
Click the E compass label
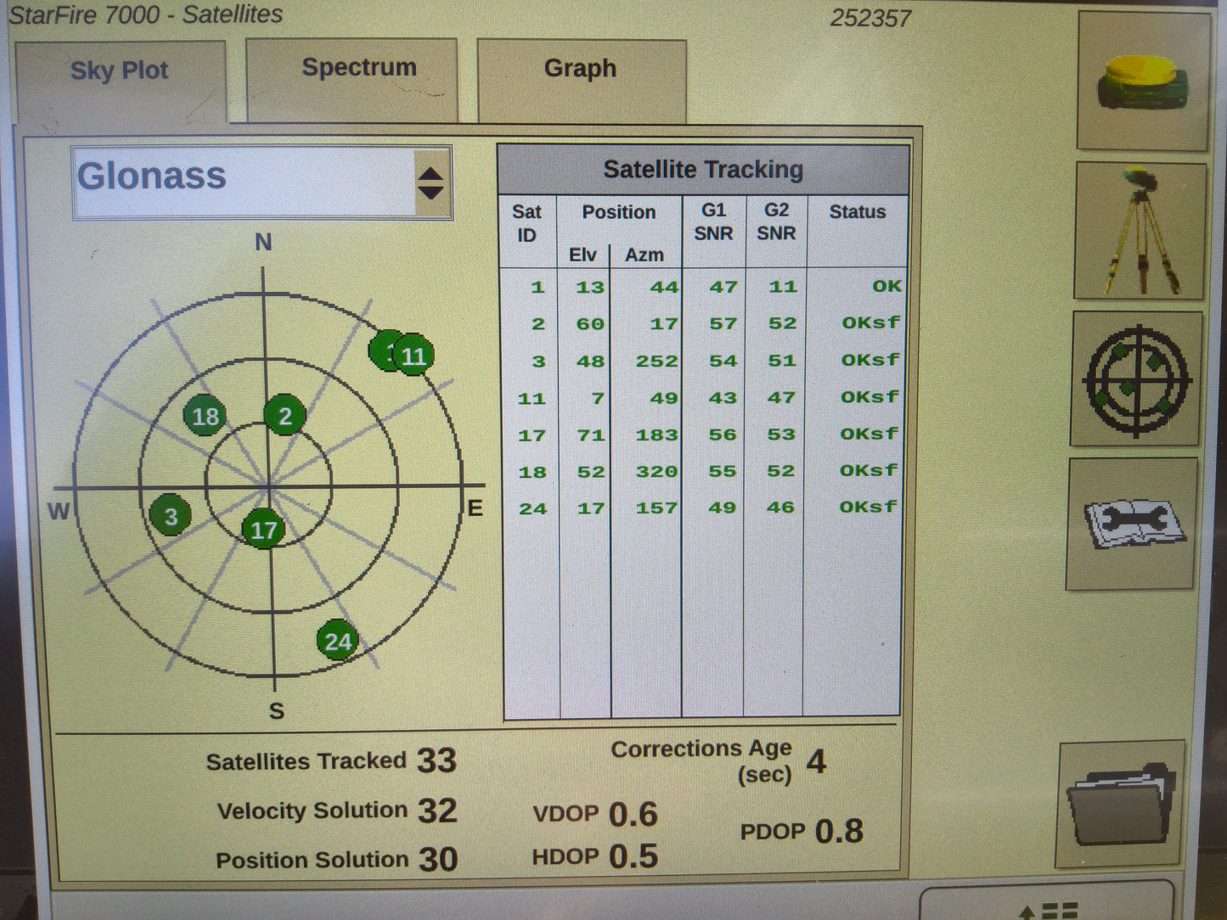[475, 508]
